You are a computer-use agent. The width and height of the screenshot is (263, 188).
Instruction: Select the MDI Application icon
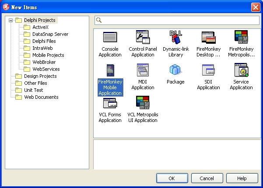click(x=143, y=71)
